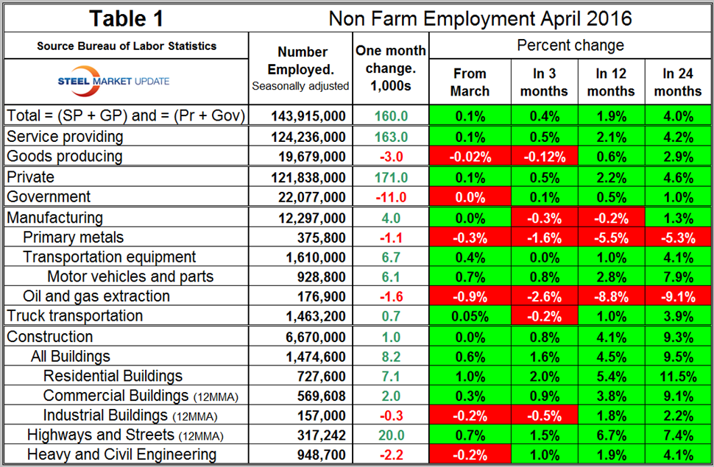714x467 pixels.
Task: Click the One month change column header
Action: point(391,68)
